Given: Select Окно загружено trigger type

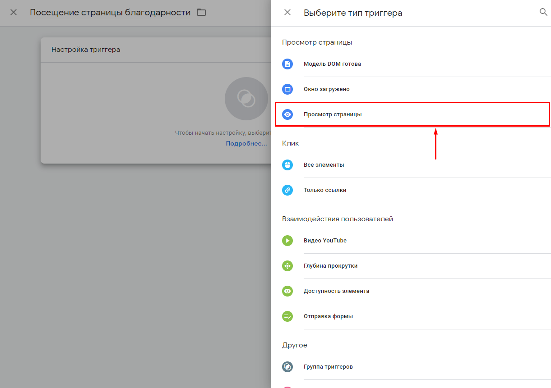Looking at the screenshot, I should click(x=327, y=89).
